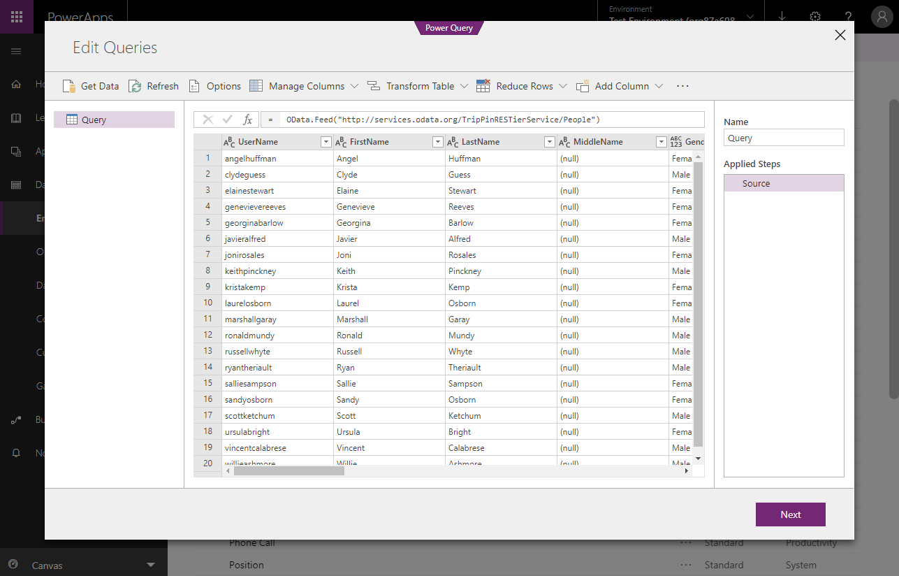
Task: Refresh the query data
Action: coord(133,85)
